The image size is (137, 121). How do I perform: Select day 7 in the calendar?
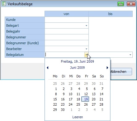coord(102,89)
